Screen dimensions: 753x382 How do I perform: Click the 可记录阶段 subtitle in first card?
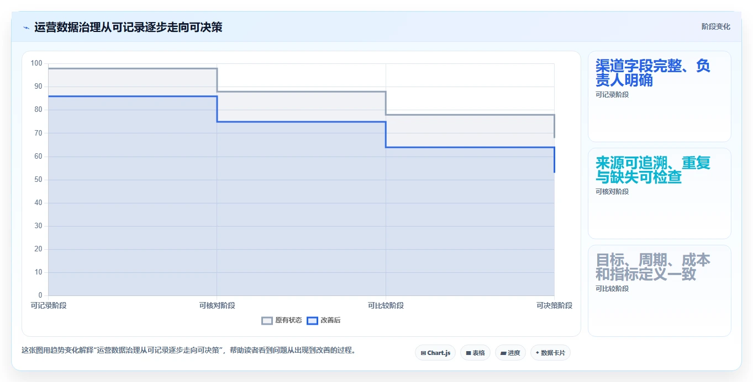pyautogui.click(x=612, y=95)
